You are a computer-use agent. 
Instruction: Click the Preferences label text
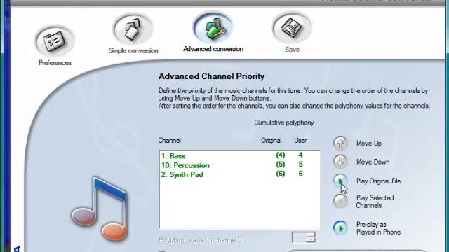click(55, 63)
